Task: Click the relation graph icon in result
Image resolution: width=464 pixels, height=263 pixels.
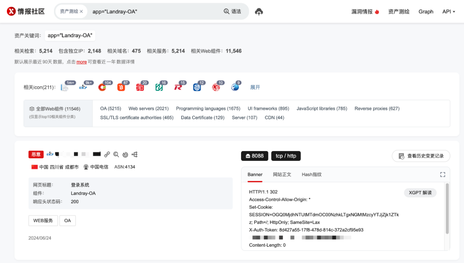Action: point(134,154)
